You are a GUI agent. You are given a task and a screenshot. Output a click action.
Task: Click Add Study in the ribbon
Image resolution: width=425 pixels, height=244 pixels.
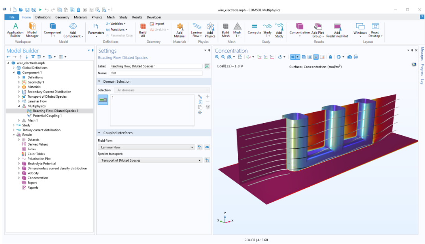point(279,30)
